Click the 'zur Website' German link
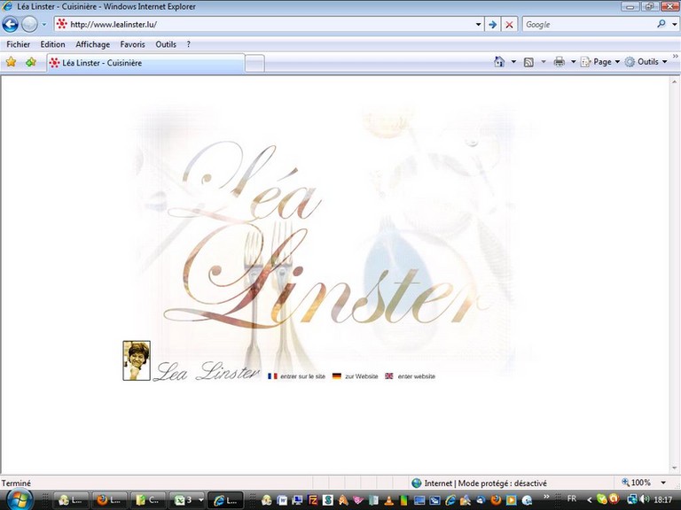Viewport: 681px width, 510px height. tap(361, 376)
